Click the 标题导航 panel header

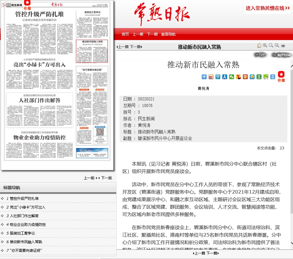pyautogui.click(x=58, y=188)
